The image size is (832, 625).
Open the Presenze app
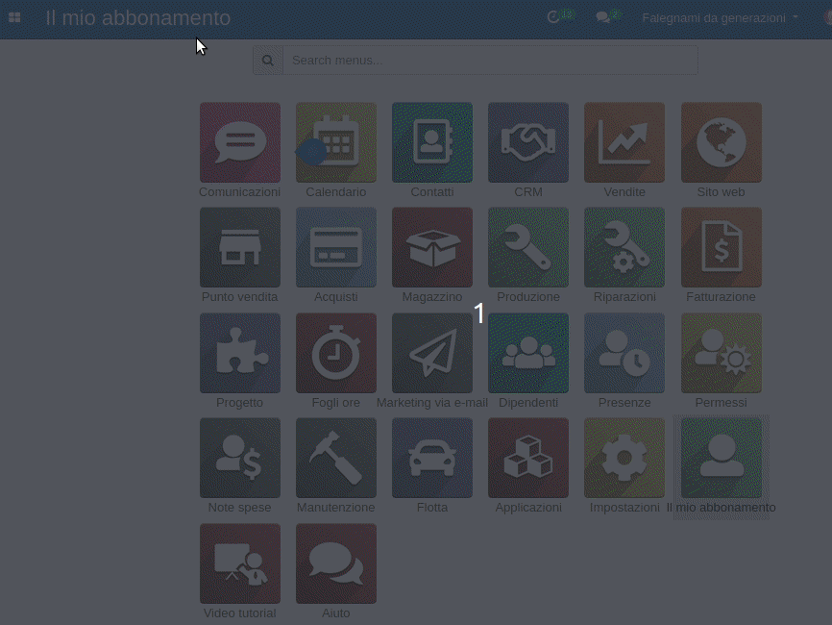pos(624,353)
